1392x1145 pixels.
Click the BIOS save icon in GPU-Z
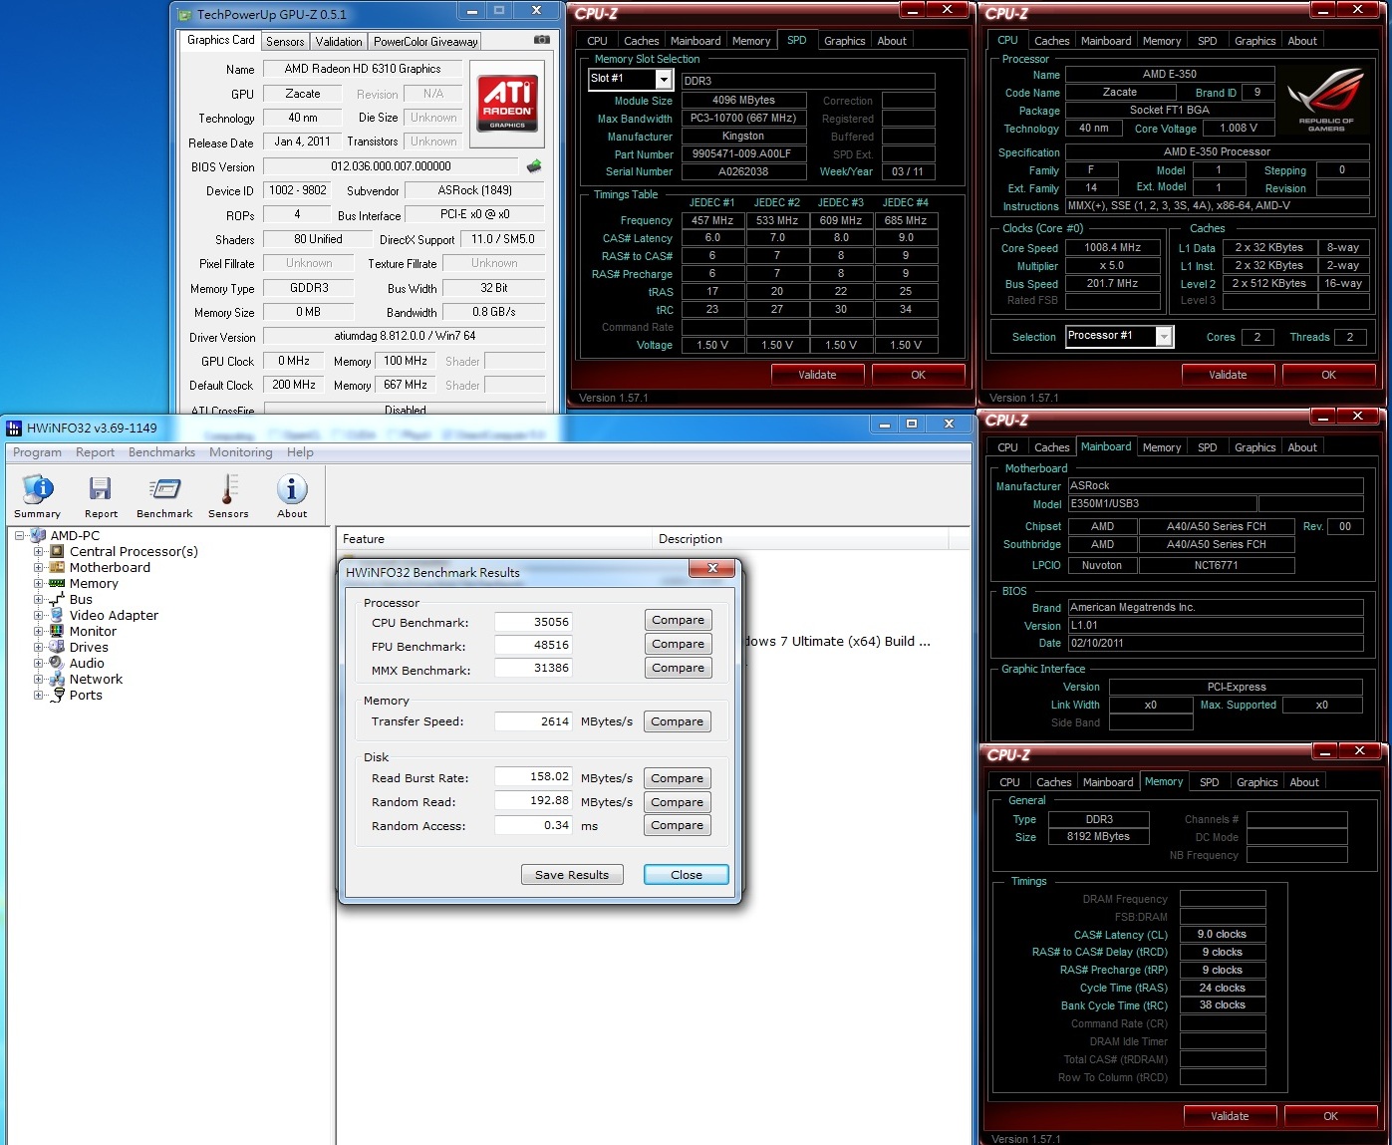[x=534, y=166]
